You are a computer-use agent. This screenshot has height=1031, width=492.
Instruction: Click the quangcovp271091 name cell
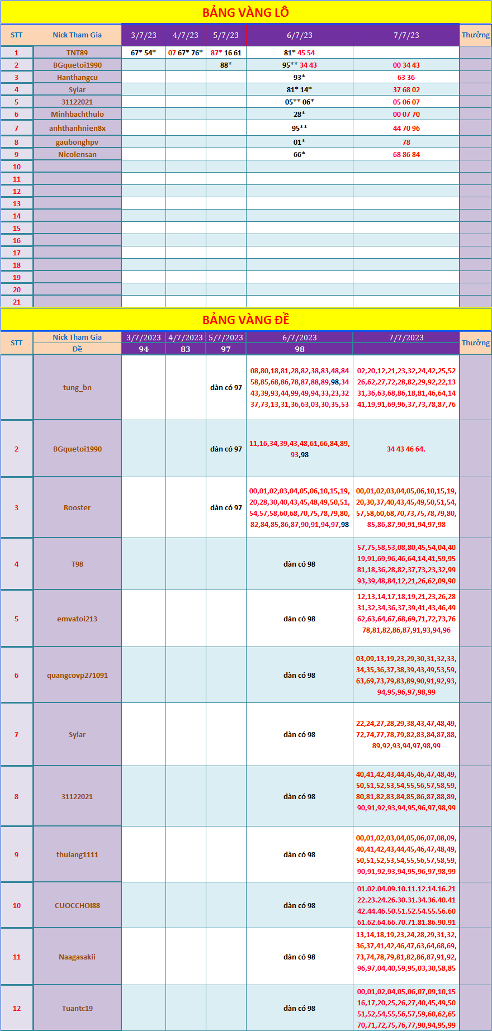[x=77, y=675]
